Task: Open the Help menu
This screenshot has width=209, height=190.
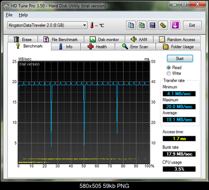Action: coord(23,15)
